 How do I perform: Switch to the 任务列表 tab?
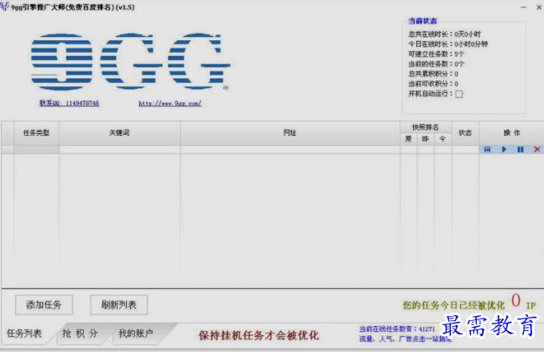coord(24,334)
